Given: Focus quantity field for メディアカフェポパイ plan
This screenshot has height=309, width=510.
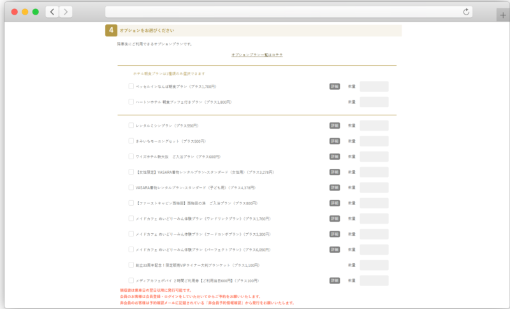Looking at the screenshot, I should coord(374,280).
